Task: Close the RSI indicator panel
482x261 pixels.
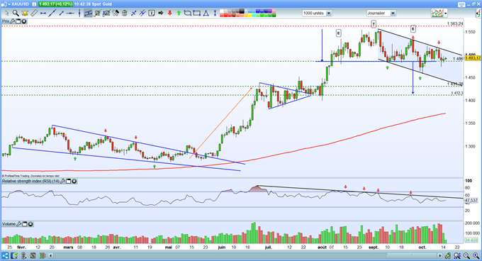Action: tap(74, 182)
